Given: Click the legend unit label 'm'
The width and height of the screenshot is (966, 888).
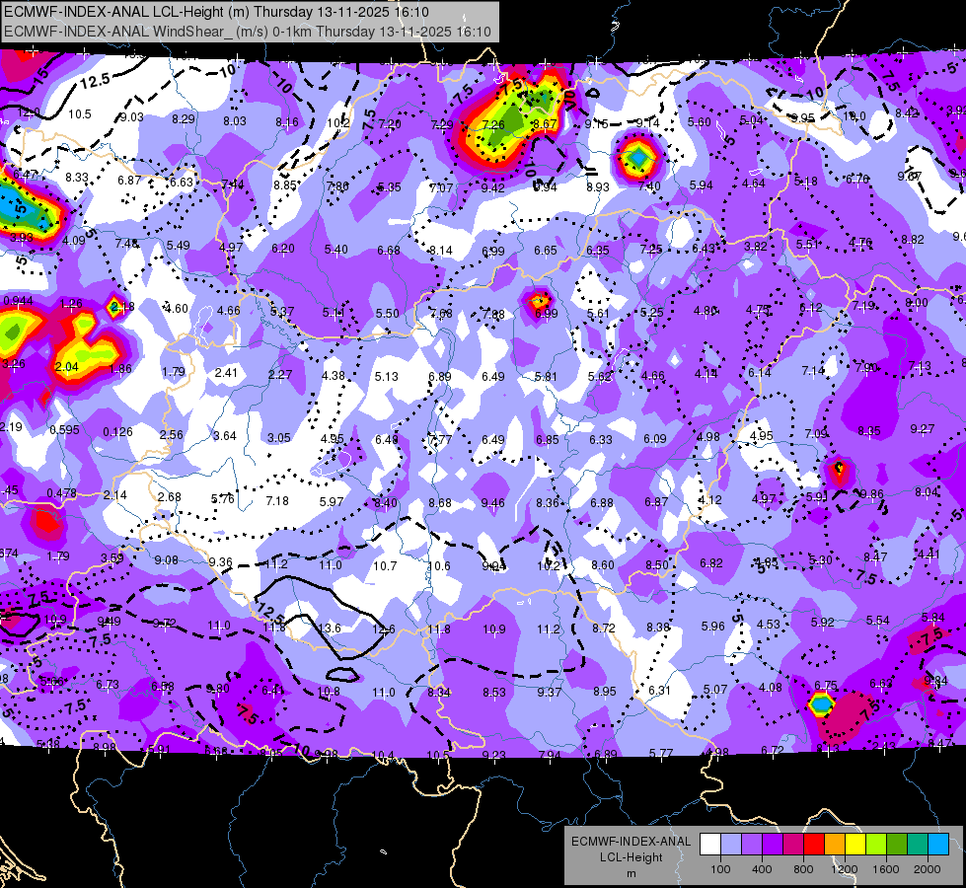Looking at the screenshot, I should coord(631,874).
